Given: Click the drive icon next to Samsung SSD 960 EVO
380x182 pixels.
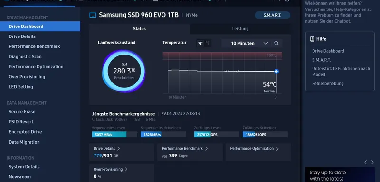Looking at the screenshot, I should (x=93, y=15).
